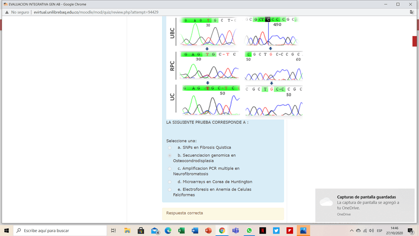Open WhatsApp from the taskbar
Viewport: 419px width, 236px height.
(249, 231)
